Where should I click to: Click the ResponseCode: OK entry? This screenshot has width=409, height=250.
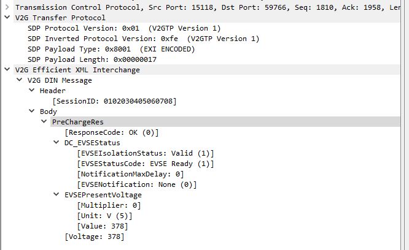click(x=112, y=132)
